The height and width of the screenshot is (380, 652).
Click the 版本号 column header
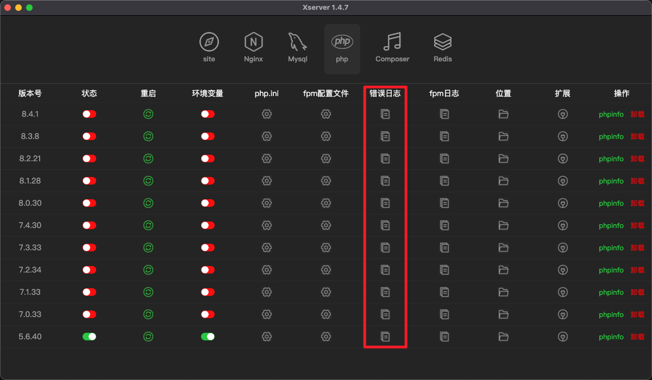[30, 93]
